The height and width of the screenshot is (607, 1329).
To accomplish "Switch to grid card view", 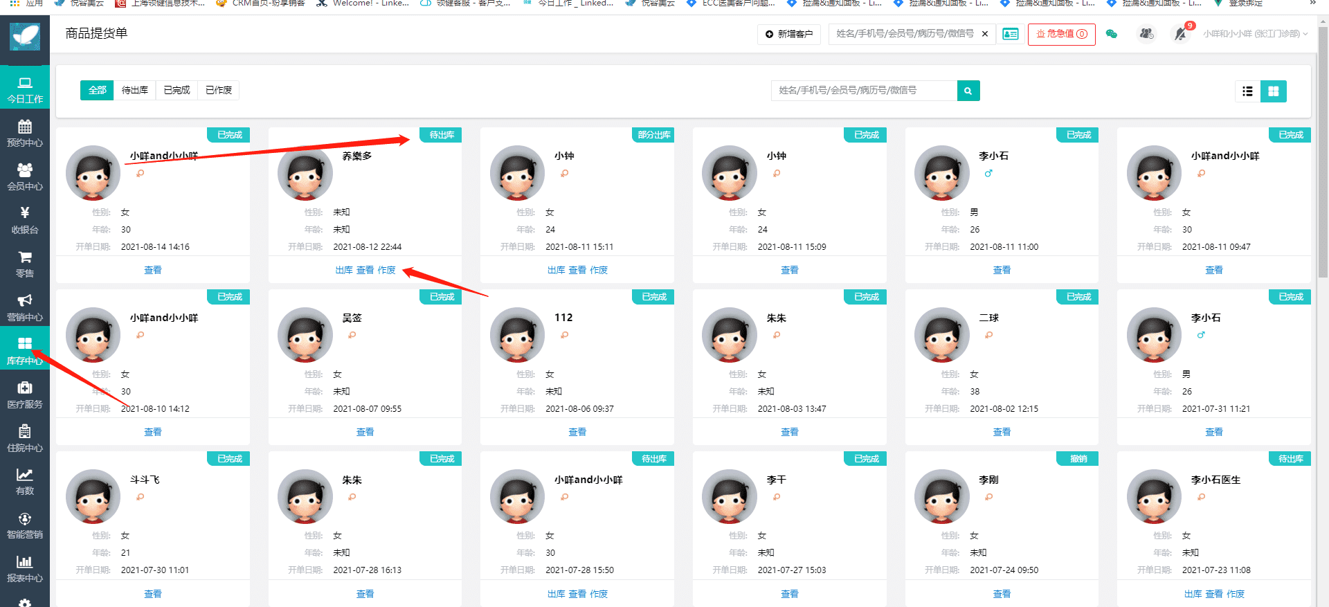I will point(1274,91).
